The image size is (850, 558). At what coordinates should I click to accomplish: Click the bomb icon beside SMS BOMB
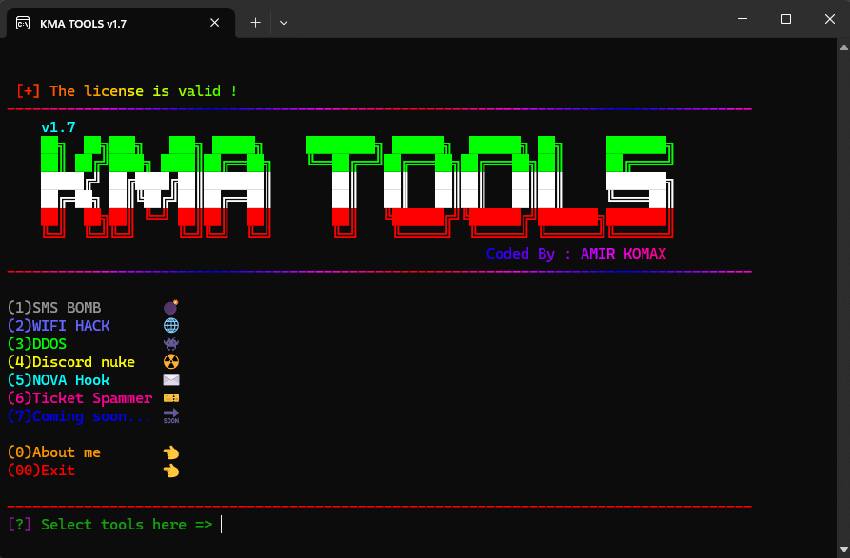pos(171,307)
